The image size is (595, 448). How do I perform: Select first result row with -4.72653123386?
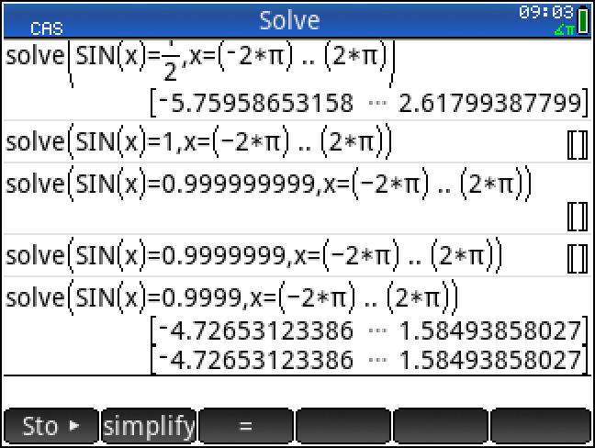tap(367, 329)
